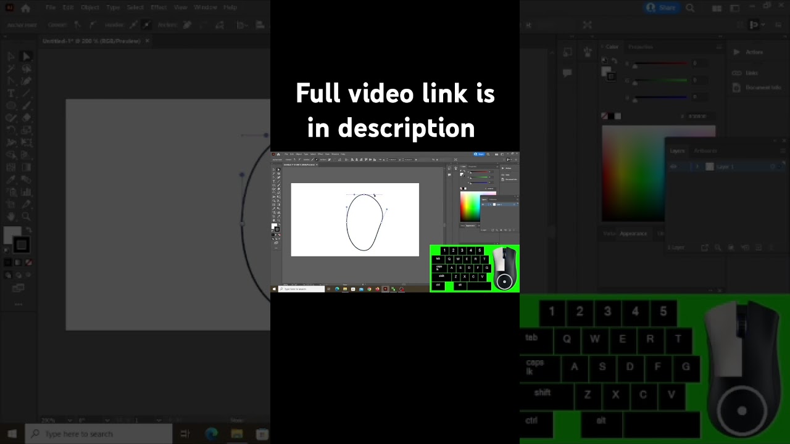Swap fill and stroke in background Color panel
This screenshot has width=790, height=444.
point(615,60)
